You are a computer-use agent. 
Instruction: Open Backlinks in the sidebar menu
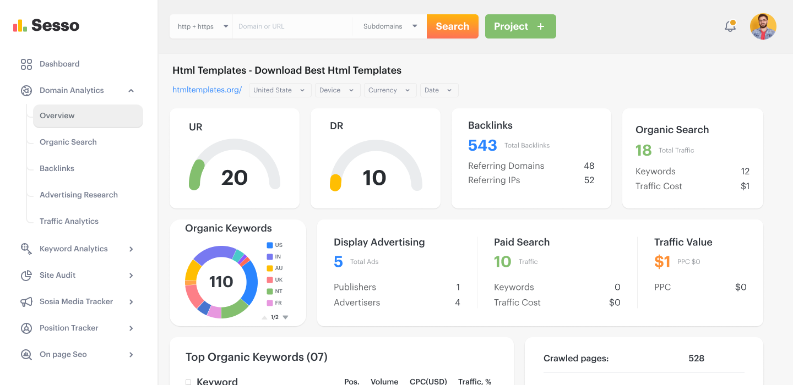click(57, 168)
